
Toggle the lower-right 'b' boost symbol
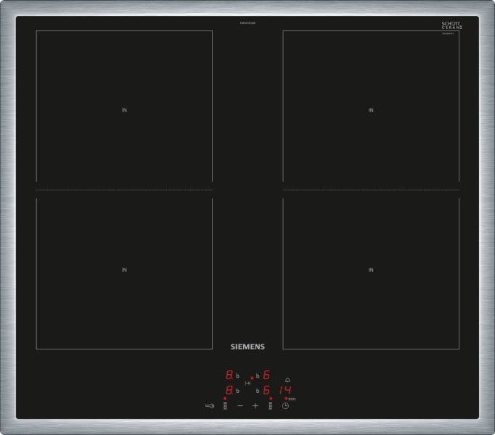(258, 391)
